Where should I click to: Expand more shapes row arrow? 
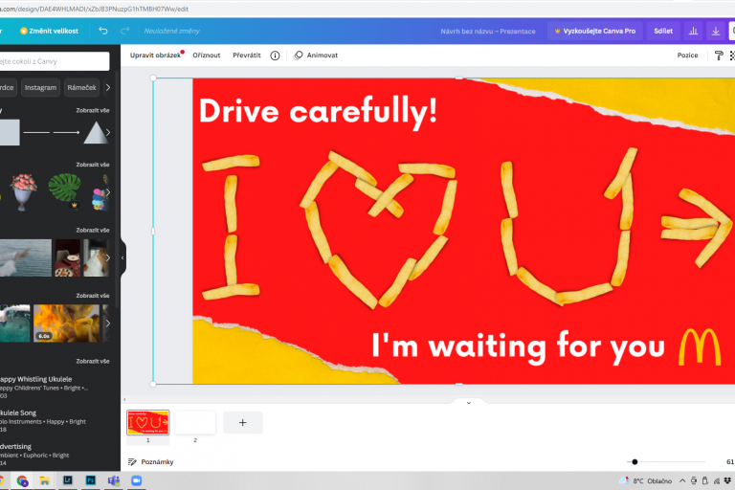point(108,133)
